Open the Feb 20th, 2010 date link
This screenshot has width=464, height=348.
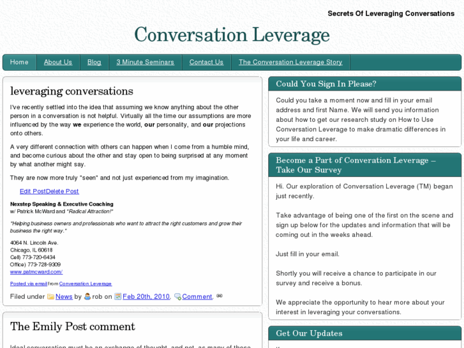click(x=146, y=296)
